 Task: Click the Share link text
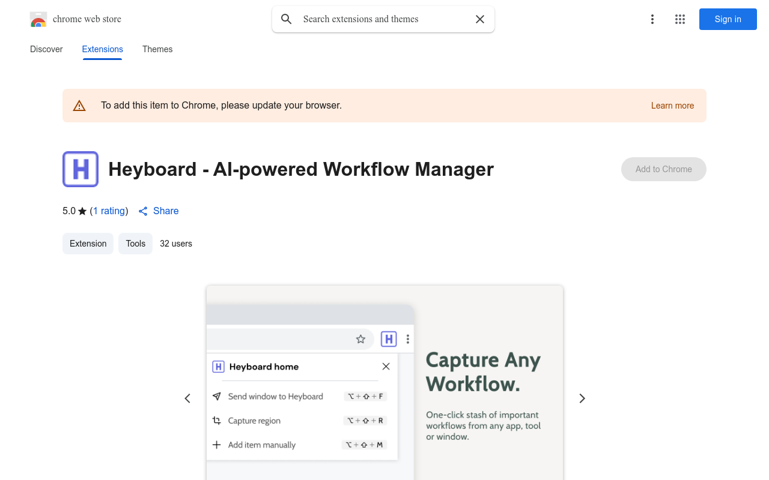click(x=166, y=211)
